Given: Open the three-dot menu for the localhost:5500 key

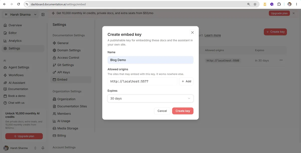Looking at the screenshot, I should coord(281,60).
